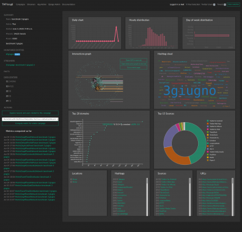Open the #3giugno monitored entity link
The image size is (242, 232).
(10, 54)
